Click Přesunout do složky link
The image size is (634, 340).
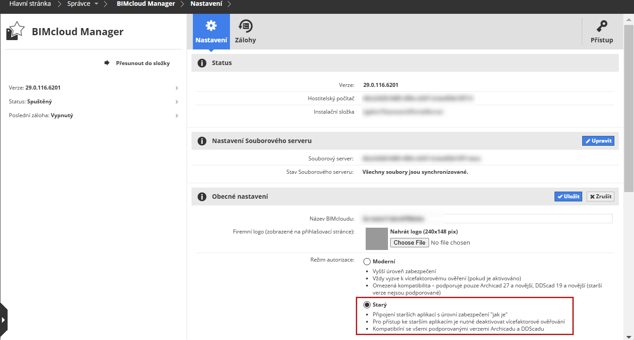click(143, 63)
